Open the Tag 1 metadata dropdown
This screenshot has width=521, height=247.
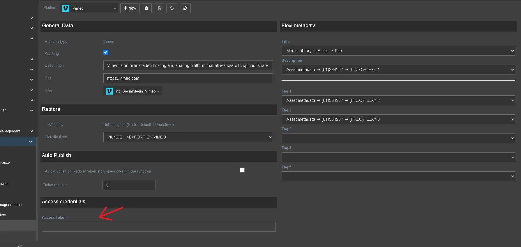point(398,100)
